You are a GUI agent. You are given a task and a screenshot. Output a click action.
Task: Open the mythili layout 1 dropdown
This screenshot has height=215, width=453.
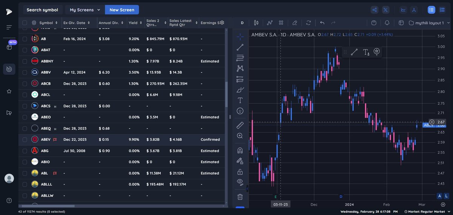[429, 23]
